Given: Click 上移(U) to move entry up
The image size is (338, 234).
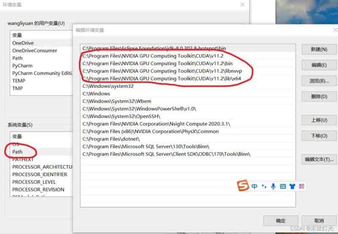Looking at the screenshot, I should [319, 120].
